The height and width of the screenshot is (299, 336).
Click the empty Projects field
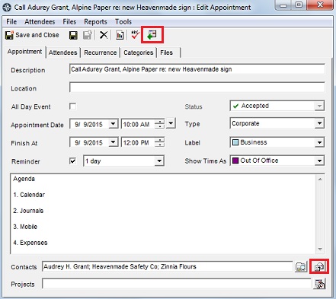[177, 284]
